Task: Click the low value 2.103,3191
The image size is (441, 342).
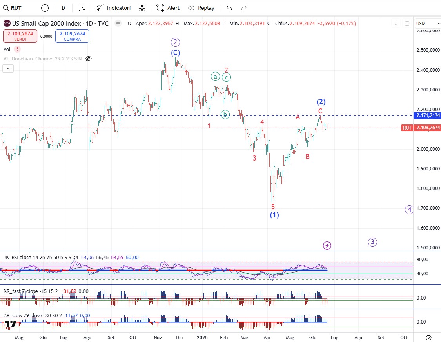Action: click(x=252, y=24)
